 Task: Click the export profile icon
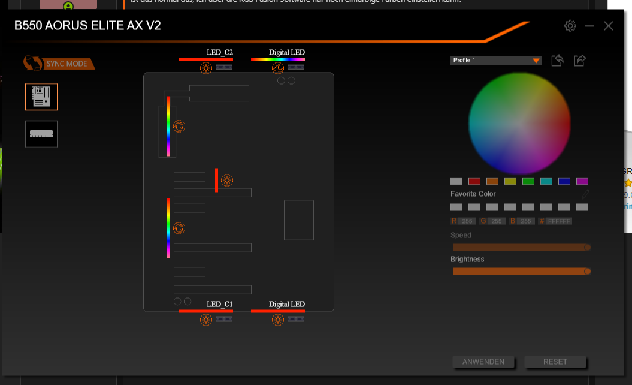tap(580, 61)
